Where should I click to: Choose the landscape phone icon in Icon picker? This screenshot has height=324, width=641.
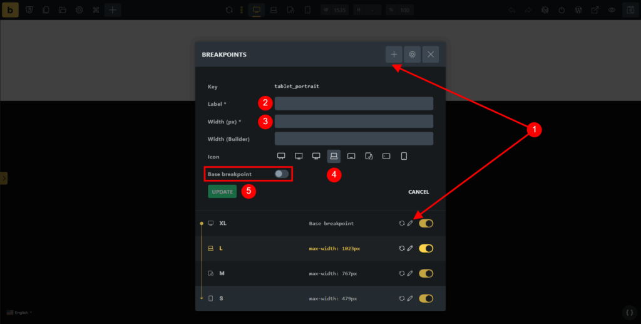click(386, 156)
